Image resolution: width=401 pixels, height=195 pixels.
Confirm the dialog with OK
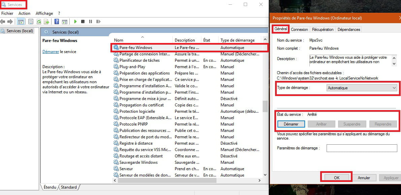click(337, 178)
